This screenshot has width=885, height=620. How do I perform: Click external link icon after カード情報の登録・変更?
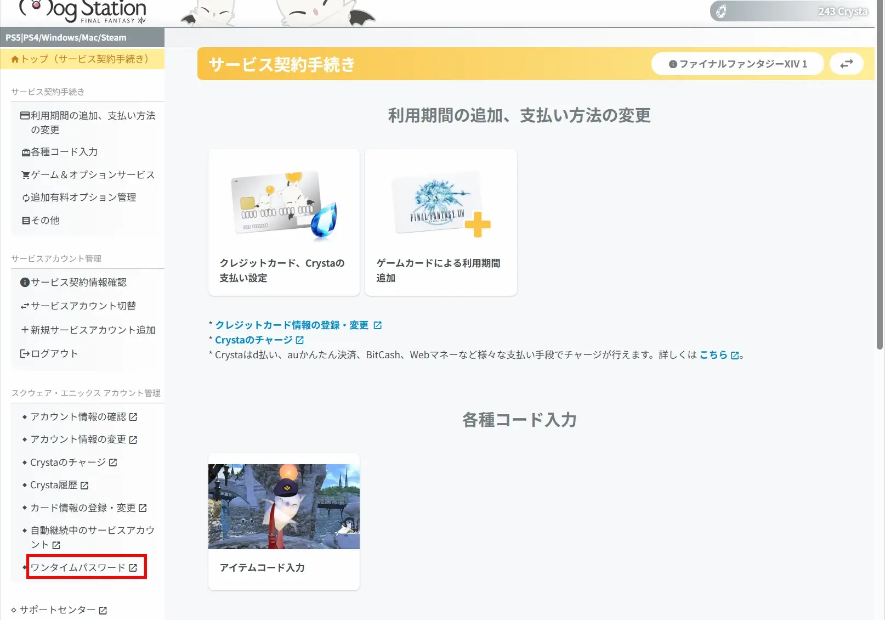pyautogui.click(x=143, y=508)
